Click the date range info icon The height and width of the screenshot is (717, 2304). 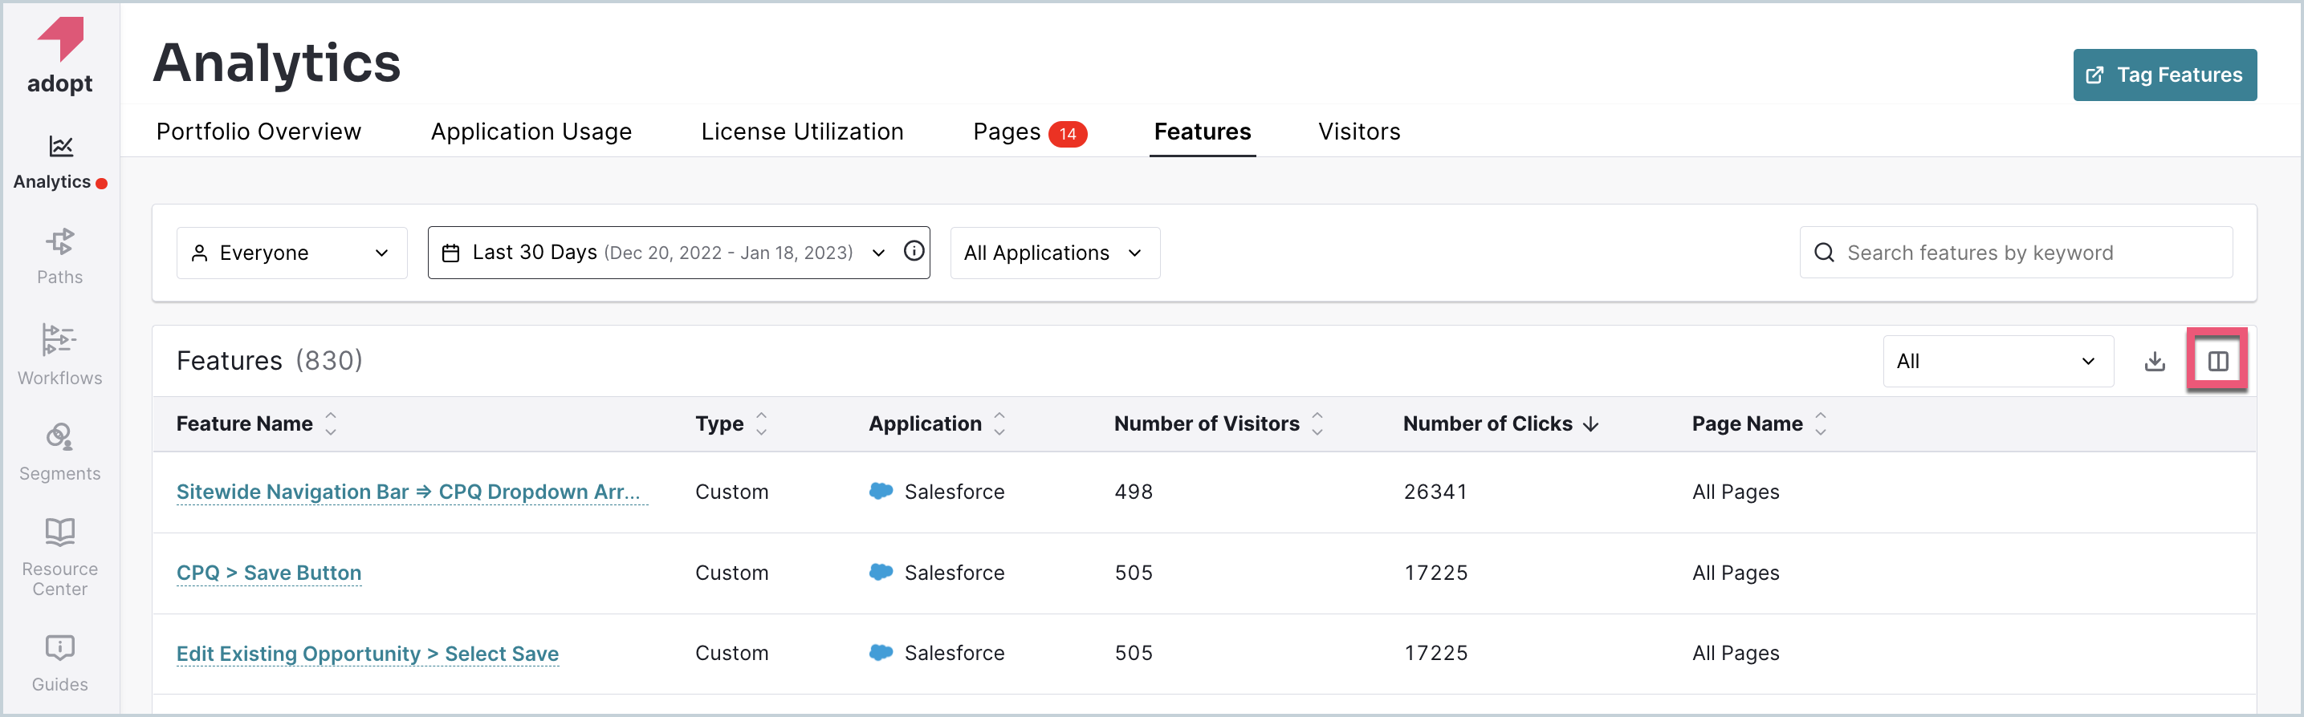(x=914, y=251)
